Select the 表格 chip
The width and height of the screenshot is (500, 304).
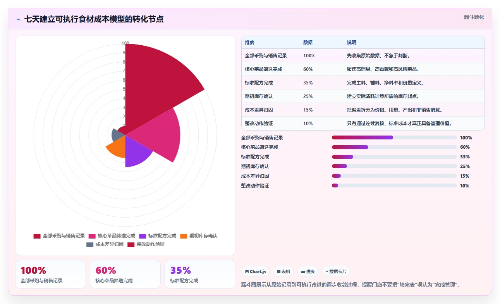[284, 271]
